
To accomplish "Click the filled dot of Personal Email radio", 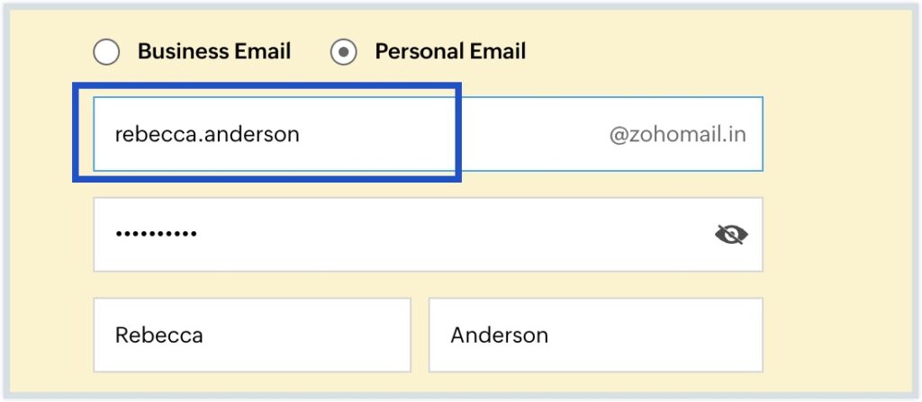I will [x=343, y=52].
